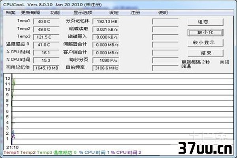The image size is (237, 158).
Task: Click the 目前频率 value 3106.6 MHz
Action: pyautogui.click(x=105, y=68)
